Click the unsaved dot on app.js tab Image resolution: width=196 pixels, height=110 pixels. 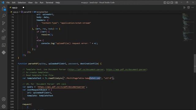click(23, 7)
